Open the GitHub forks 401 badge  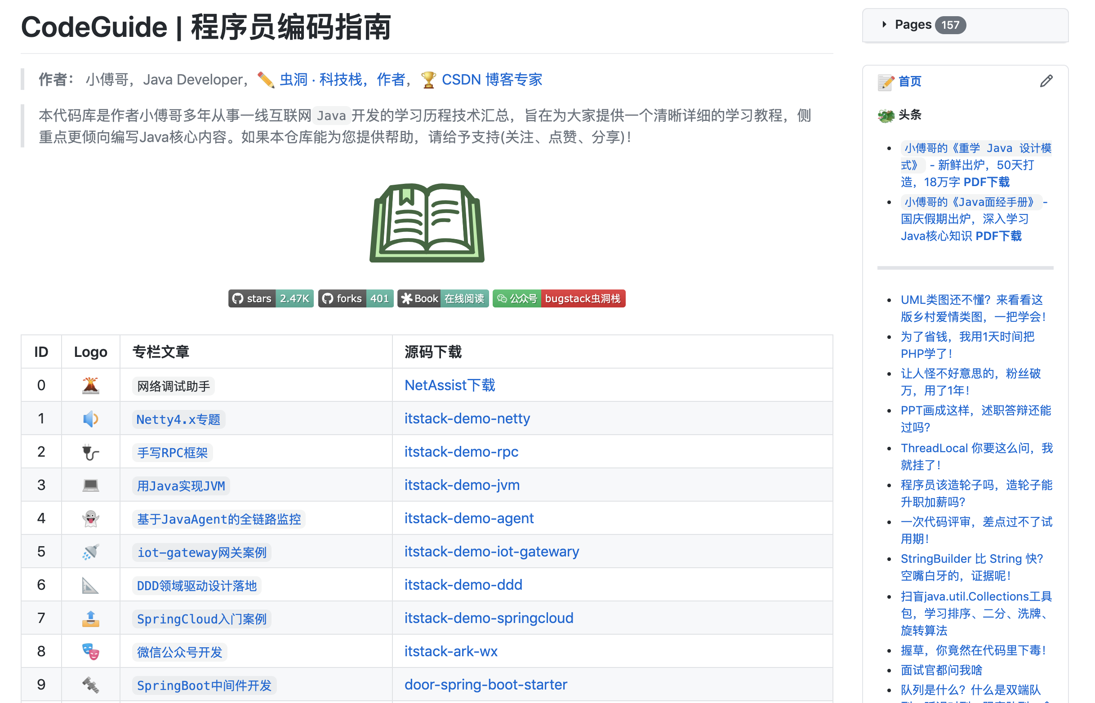point(356,298)
